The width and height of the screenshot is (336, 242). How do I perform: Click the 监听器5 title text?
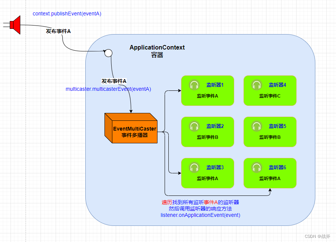click(277, 126)
